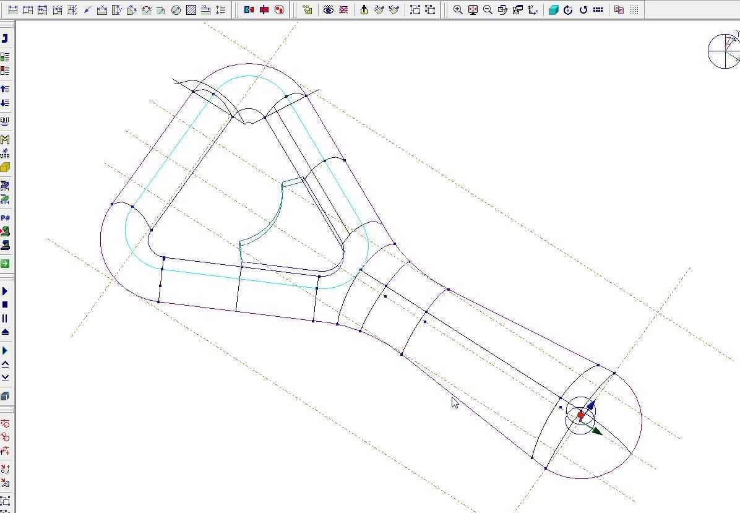
Task: Click the overlapping red squares icon
Action: (x=619, y=9)
